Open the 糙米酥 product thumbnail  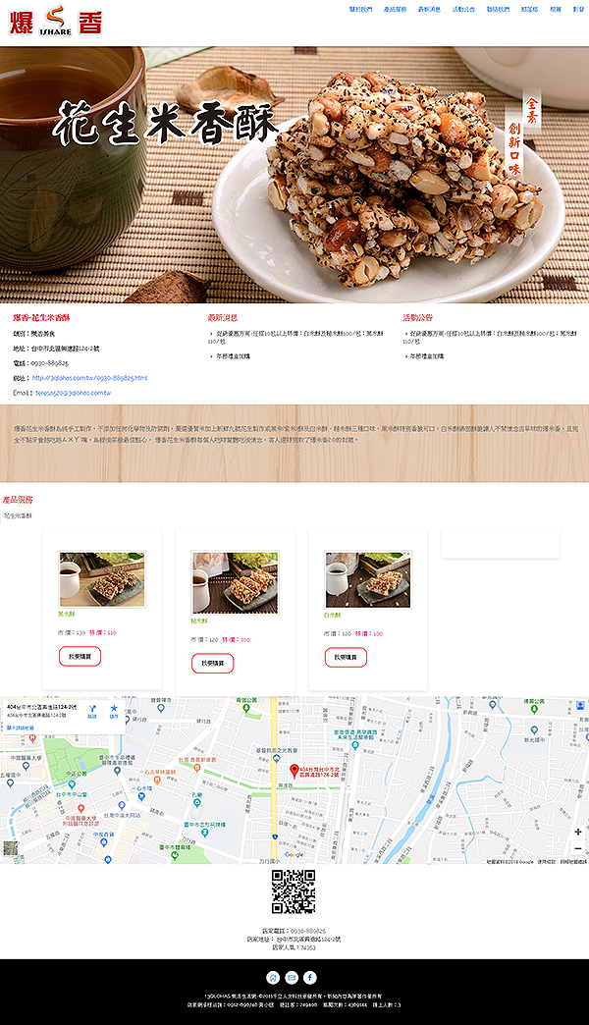click(x=235, y=583)
